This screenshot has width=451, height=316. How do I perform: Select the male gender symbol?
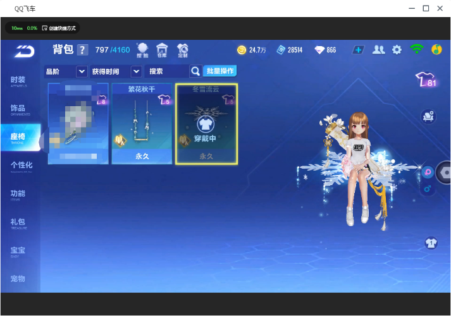point(428,189)
